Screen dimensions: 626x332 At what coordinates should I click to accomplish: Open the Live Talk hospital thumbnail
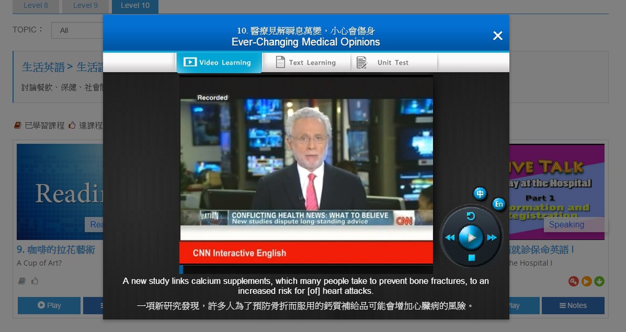(x=557, y=192)
